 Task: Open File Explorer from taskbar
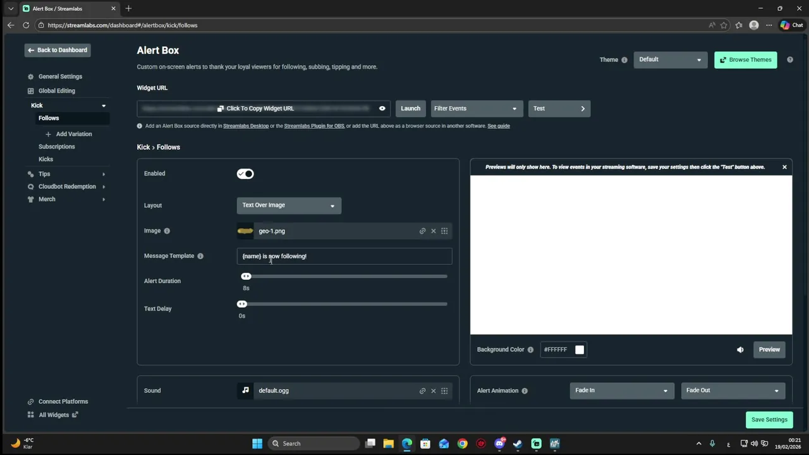click(x=388, y=444)
